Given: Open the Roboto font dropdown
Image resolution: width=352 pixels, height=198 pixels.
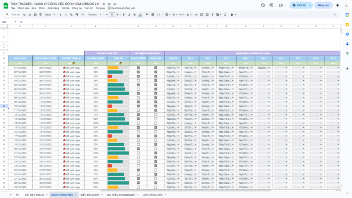Looking at the screenshot, I should pyautogui.click(x=95, y=14).
